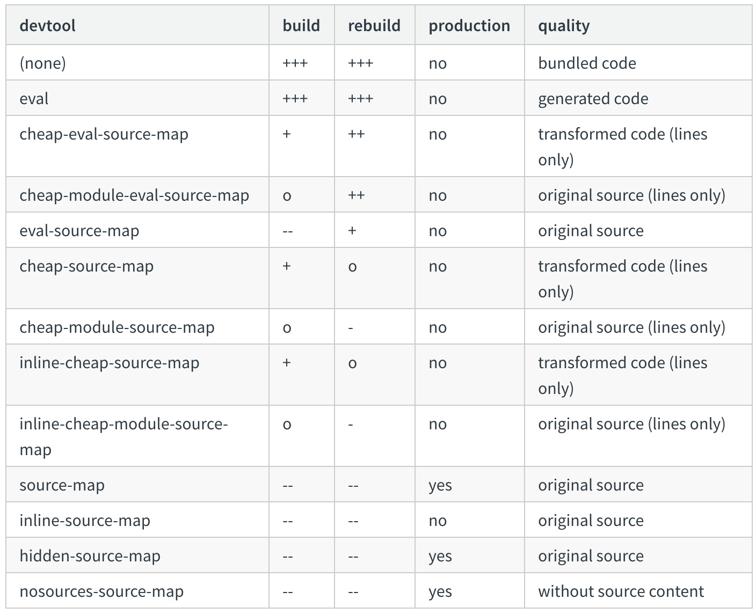Click the "cheap-source-map" devtool cell

pyautogui.click(x=86, y=266)
